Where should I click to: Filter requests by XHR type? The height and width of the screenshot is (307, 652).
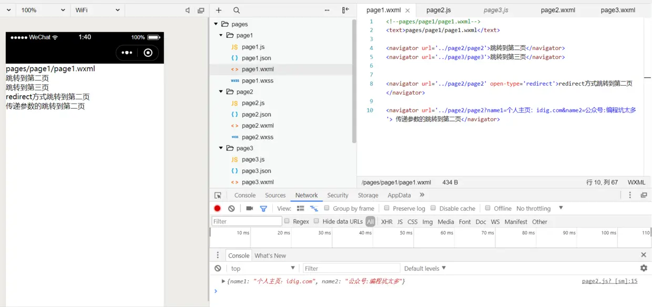[x=386, y=222]
